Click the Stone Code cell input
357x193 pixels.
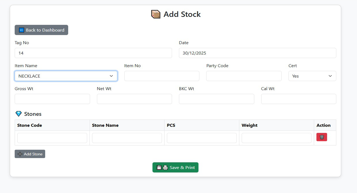[x=52, y=138]
